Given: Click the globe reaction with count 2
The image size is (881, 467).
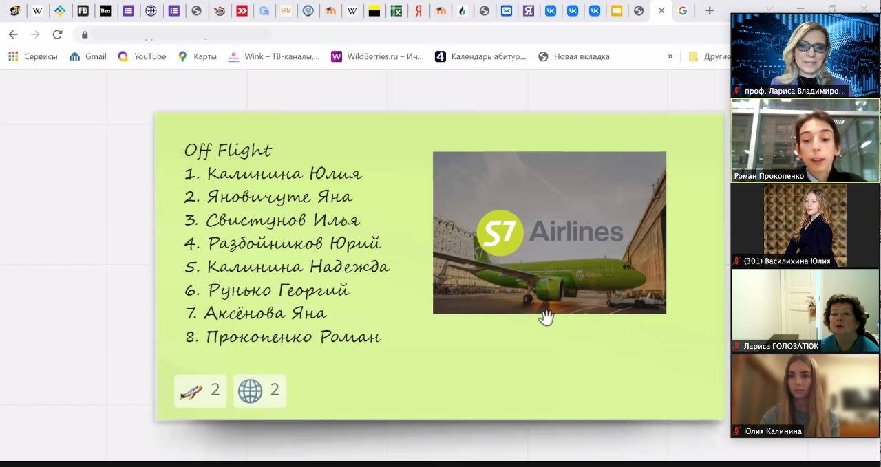Looking at the screenshot, I should (259, 391).
